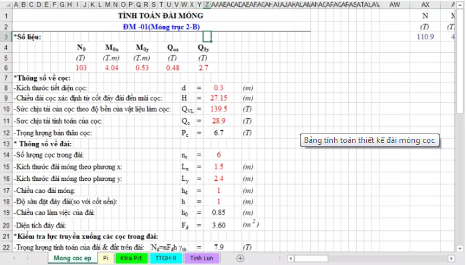Click the ĐM -01(Móng trục 2-B) heading
The image size is (467, 265).
click(x=161, y=27)
